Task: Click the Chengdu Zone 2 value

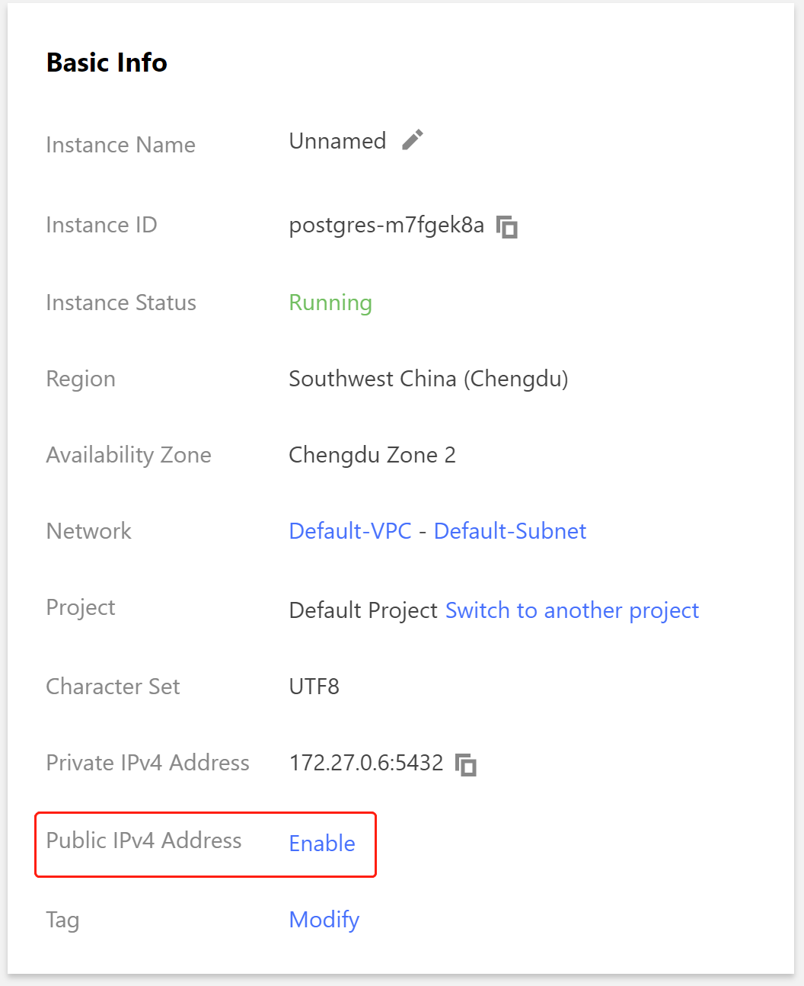Action: [372, 455]
